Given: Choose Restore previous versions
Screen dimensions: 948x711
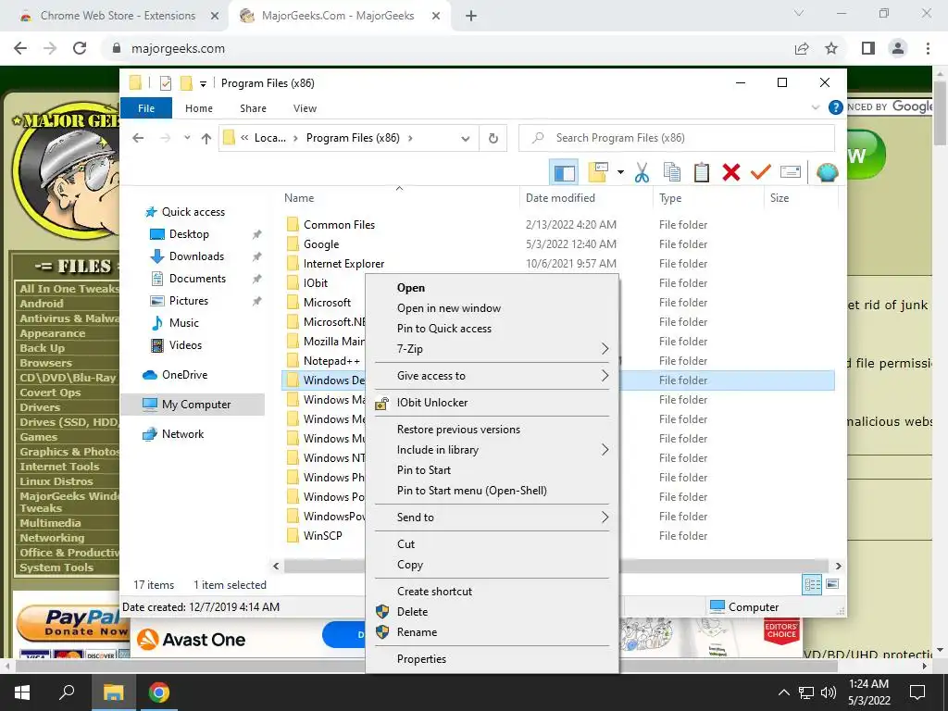Looking at the screenshot, I should (x=458, y=430).
